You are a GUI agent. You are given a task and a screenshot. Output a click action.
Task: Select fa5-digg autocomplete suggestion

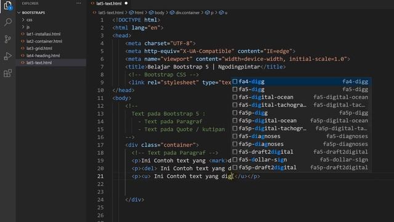[x=301, y=89]
